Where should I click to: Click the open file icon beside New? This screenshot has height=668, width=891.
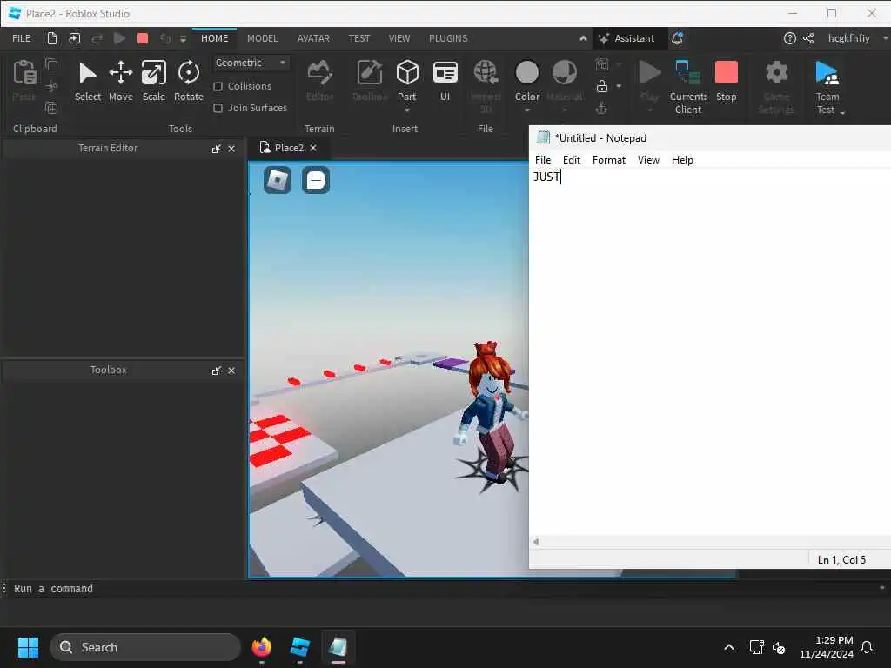[x=75, y=38]
